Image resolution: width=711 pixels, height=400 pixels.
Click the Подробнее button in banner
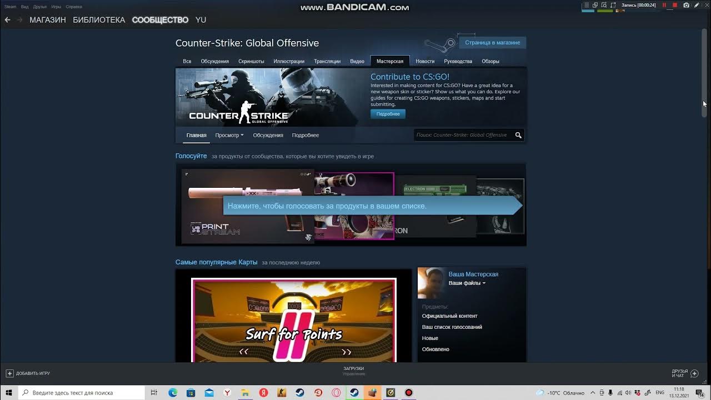tap(388, 114)
